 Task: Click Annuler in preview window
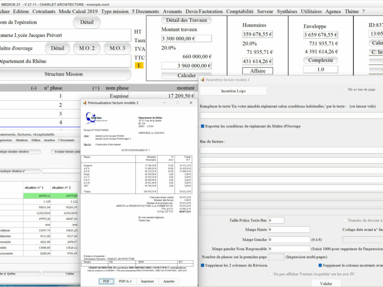click(x=169, y=282)
